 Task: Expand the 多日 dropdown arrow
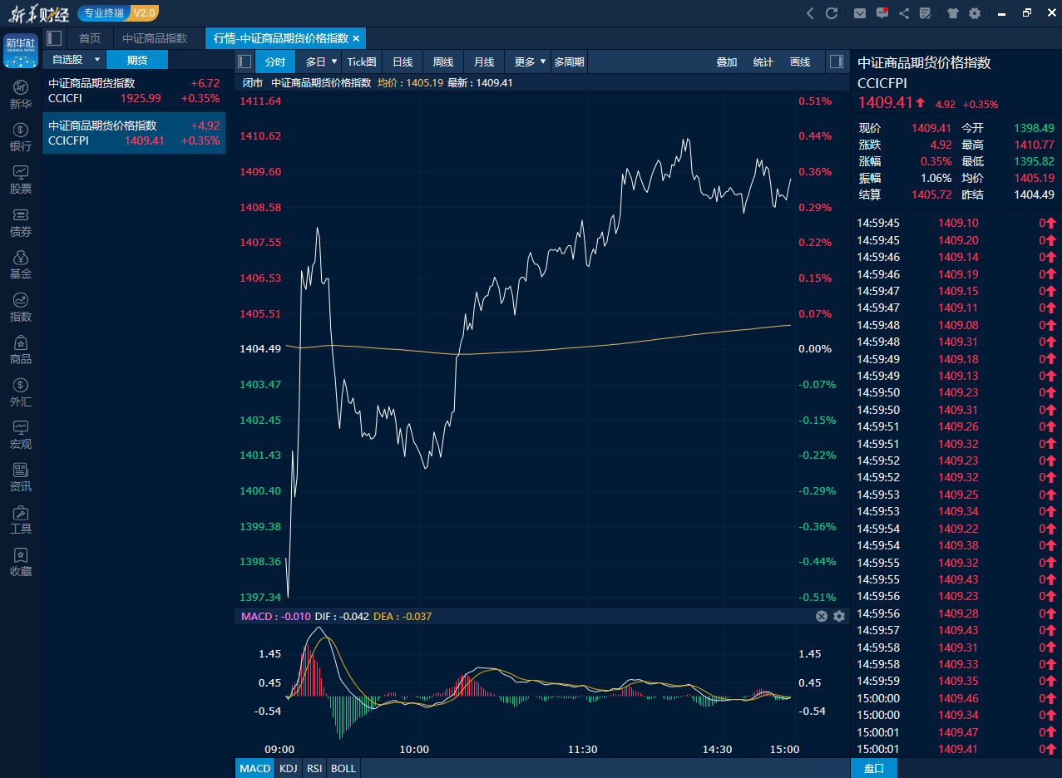[334, 62]
